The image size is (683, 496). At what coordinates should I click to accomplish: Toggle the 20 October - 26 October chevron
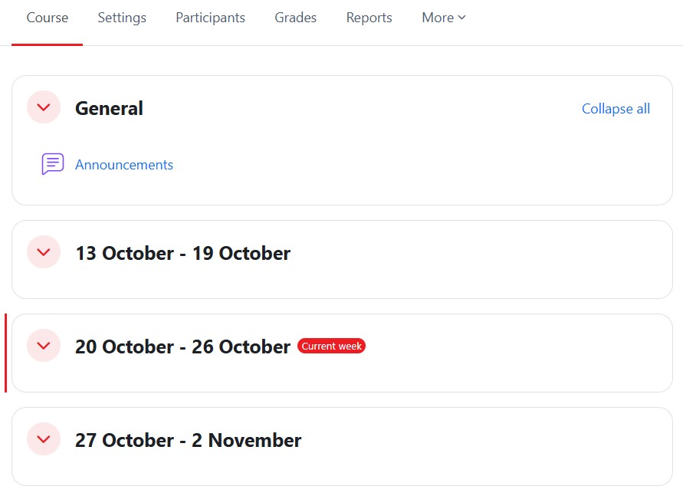coord(44,346)
